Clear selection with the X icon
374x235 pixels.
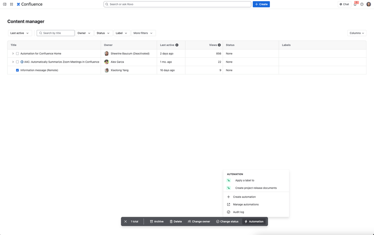(x=125, y=222)
